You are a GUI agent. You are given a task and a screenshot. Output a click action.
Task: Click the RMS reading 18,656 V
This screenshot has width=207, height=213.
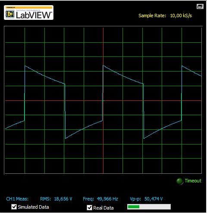coord(63,199)
